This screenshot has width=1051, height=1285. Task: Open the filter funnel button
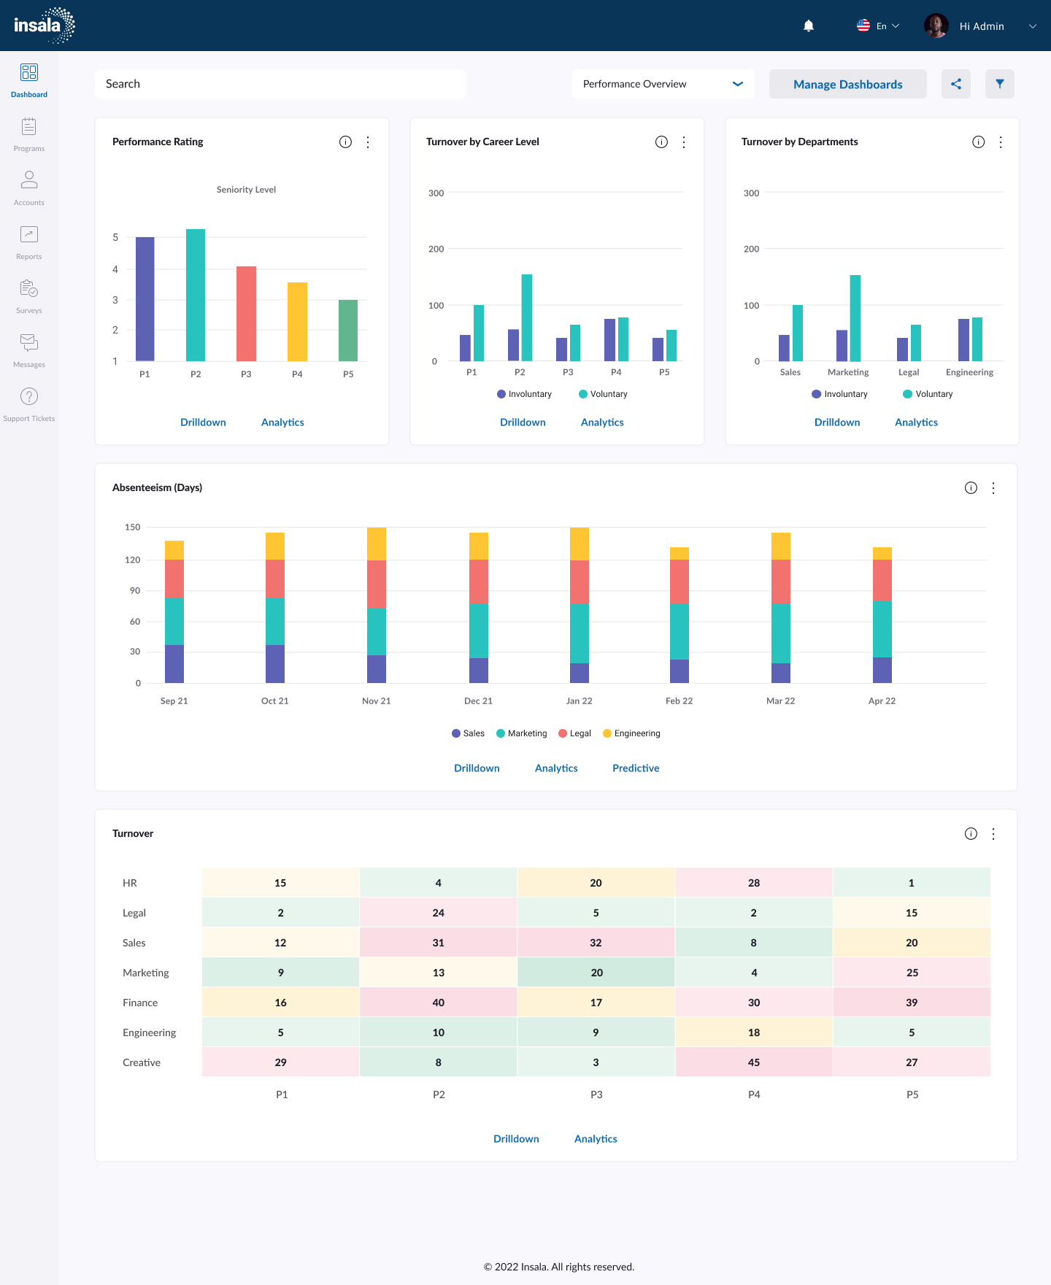(x=999, y=84)
